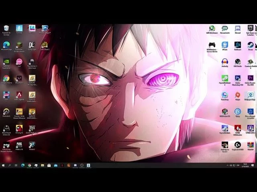Select the Epic Games Launcher icon

[x=251, y=30]
